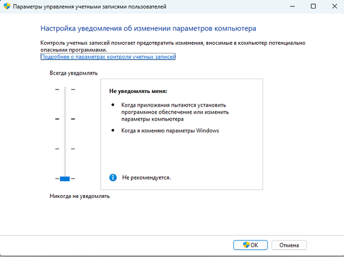This screenshot has width=344, height=257.
Task: Click bullet text Когда я изменяю параметры Windows
Action: click(170, 131)
